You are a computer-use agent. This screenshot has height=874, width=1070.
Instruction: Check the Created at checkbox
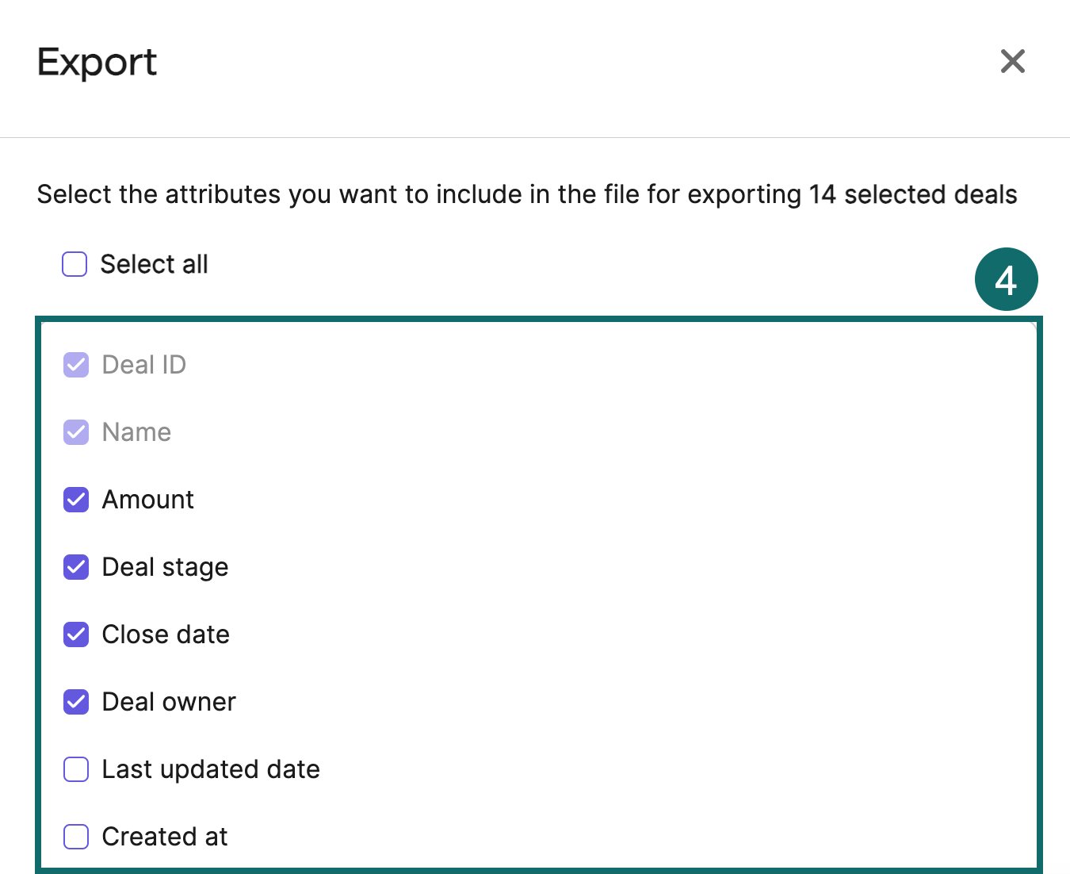(76, 837)
